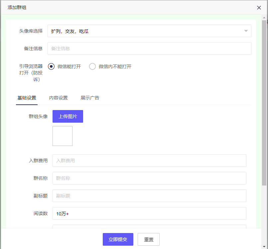Switch to the 内容设置 tab
268x249 pixels.
[59, 98]
